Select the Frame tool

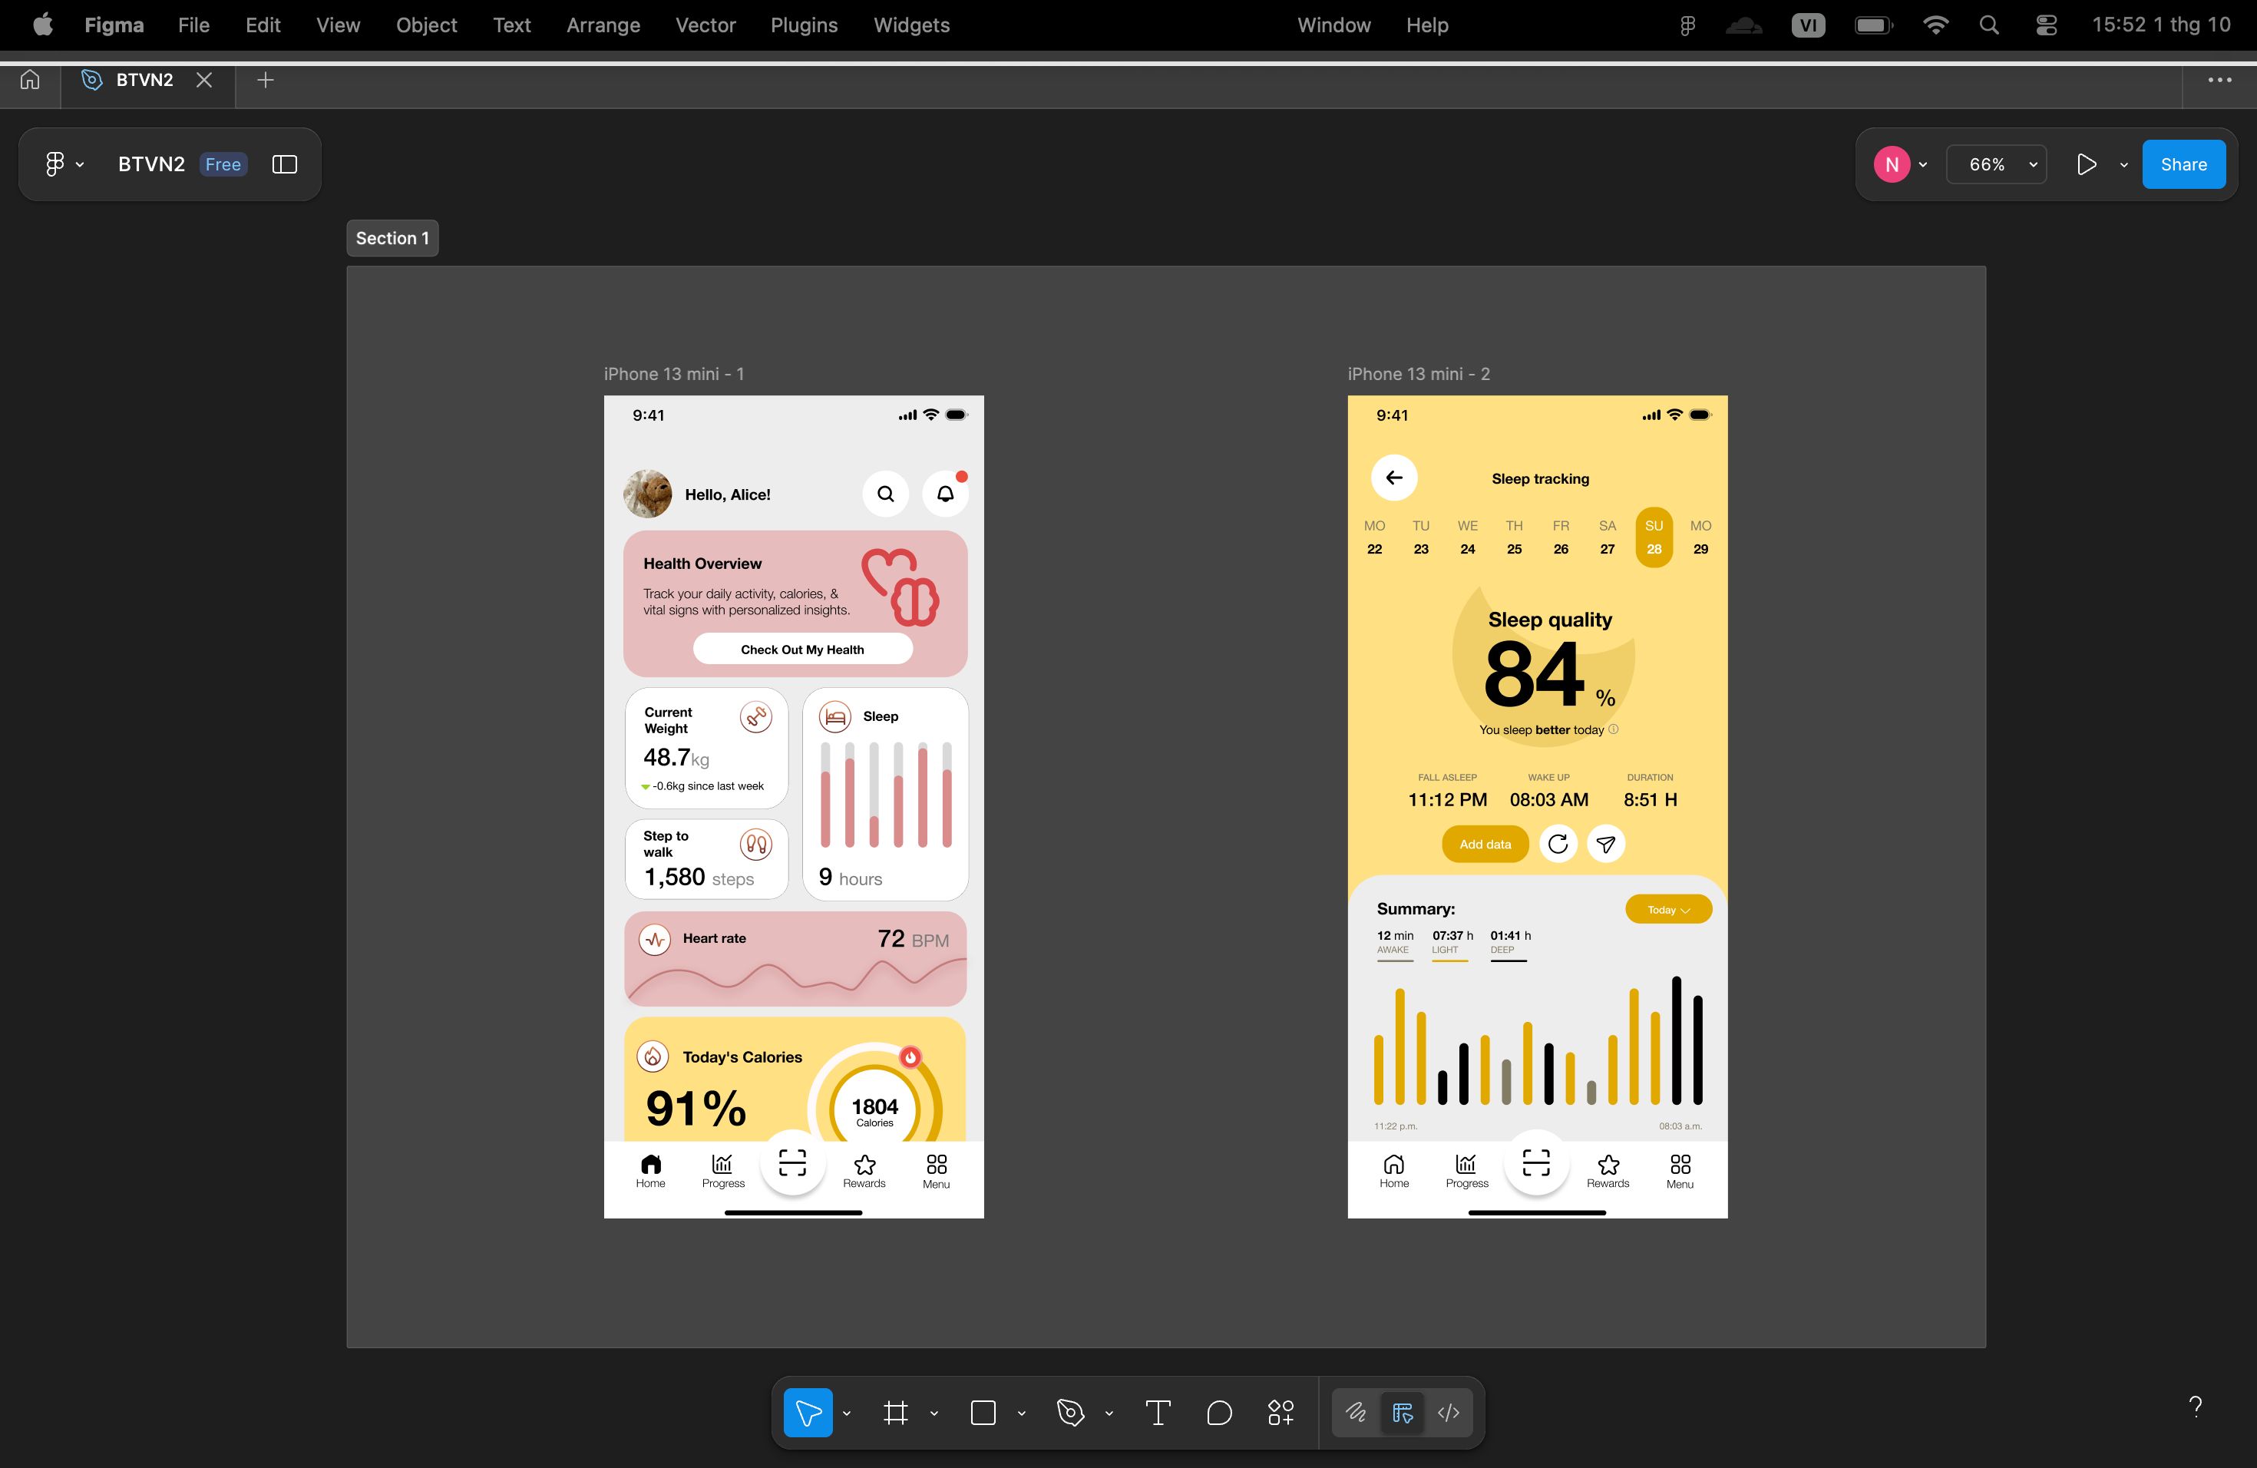click(895, 1412)
